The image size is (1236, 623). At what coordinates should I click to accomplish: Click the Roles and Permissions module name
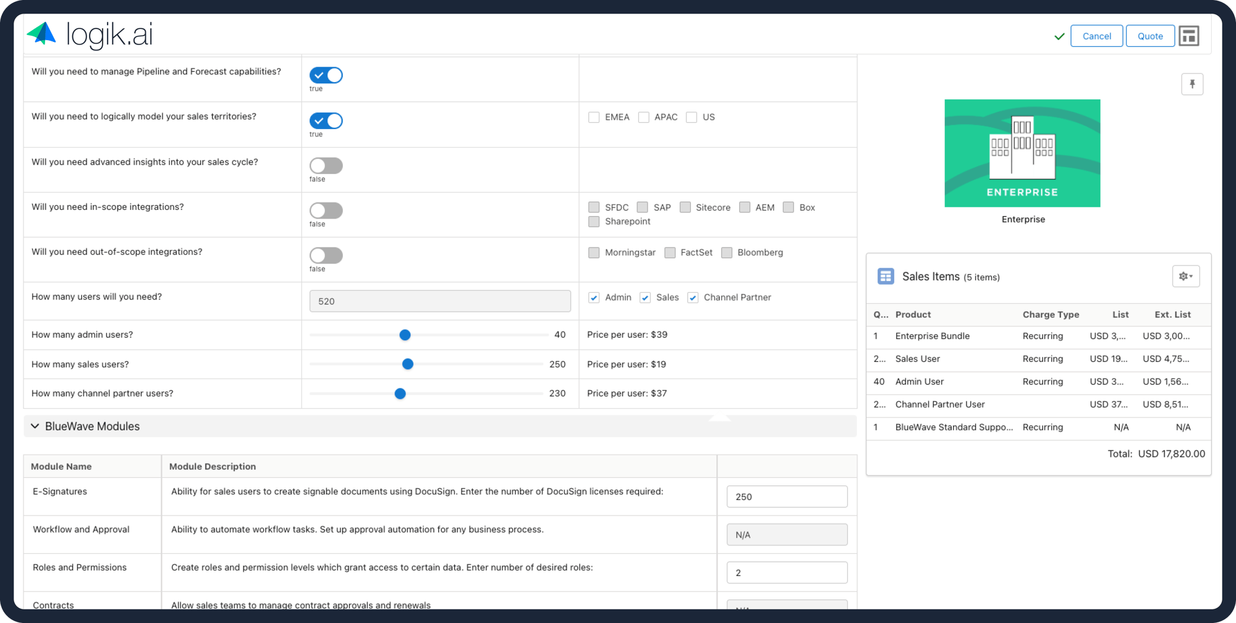coord(80,567)
